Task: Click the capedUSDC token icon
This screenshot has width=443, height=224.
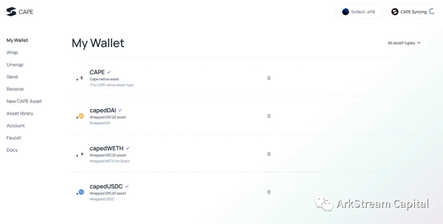Action: click(80, 192)
